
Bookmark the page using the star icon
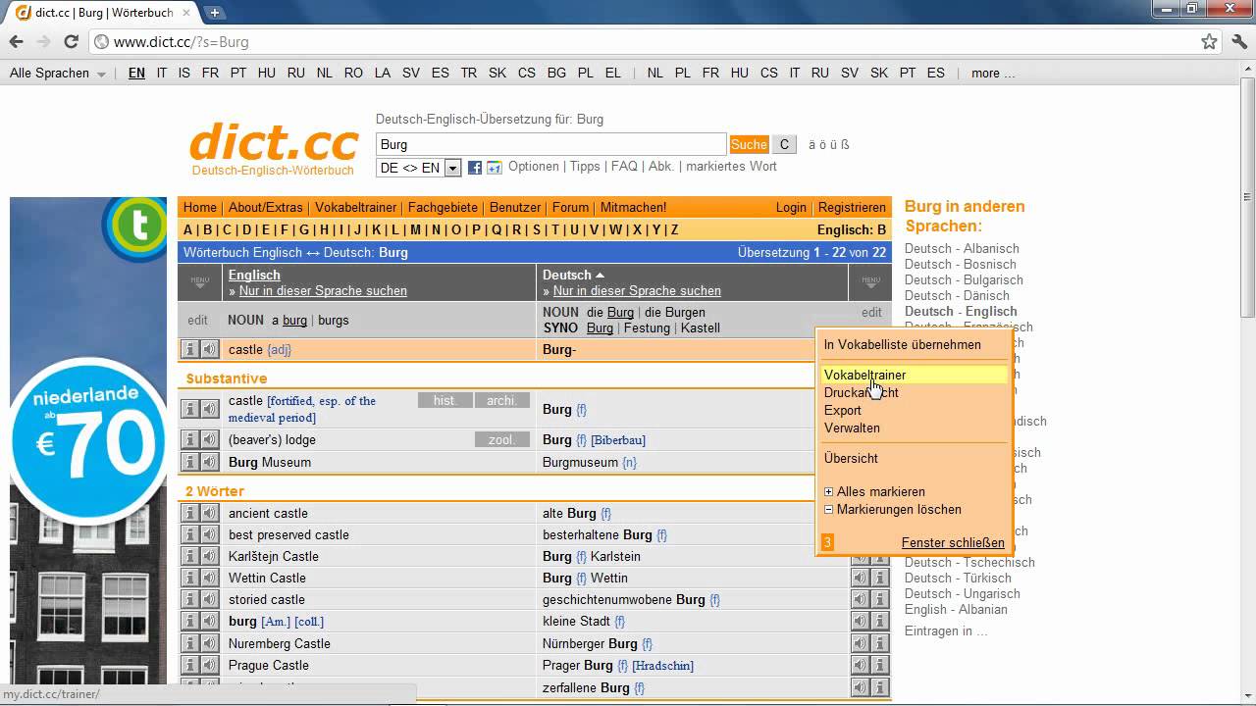pyautogui.click(x=1209, y=42)
